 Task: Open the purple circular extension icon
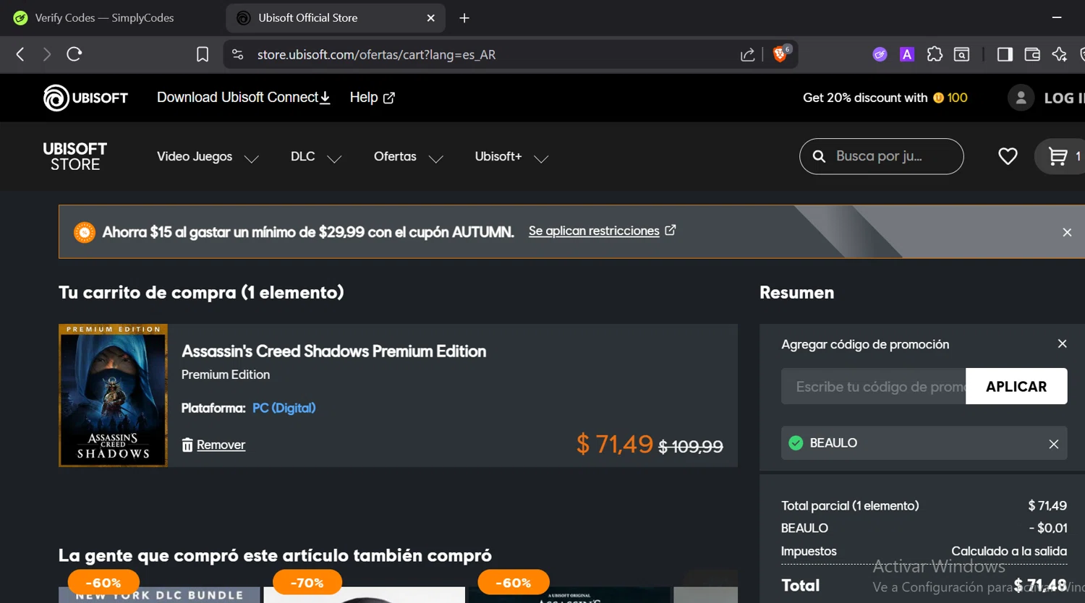tap(880, 54)
